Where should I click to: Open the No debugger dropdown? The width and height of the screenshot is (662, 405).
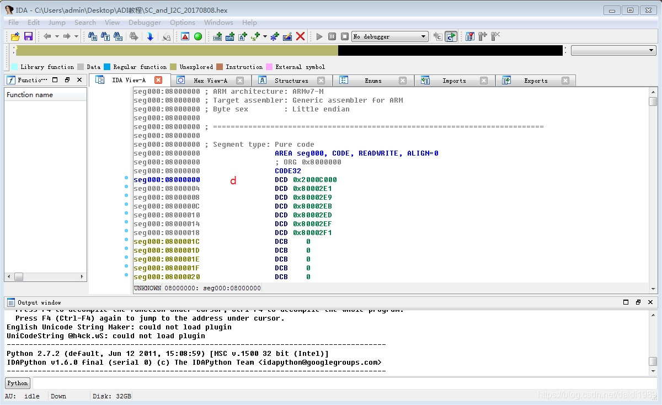tap(424, 36)
